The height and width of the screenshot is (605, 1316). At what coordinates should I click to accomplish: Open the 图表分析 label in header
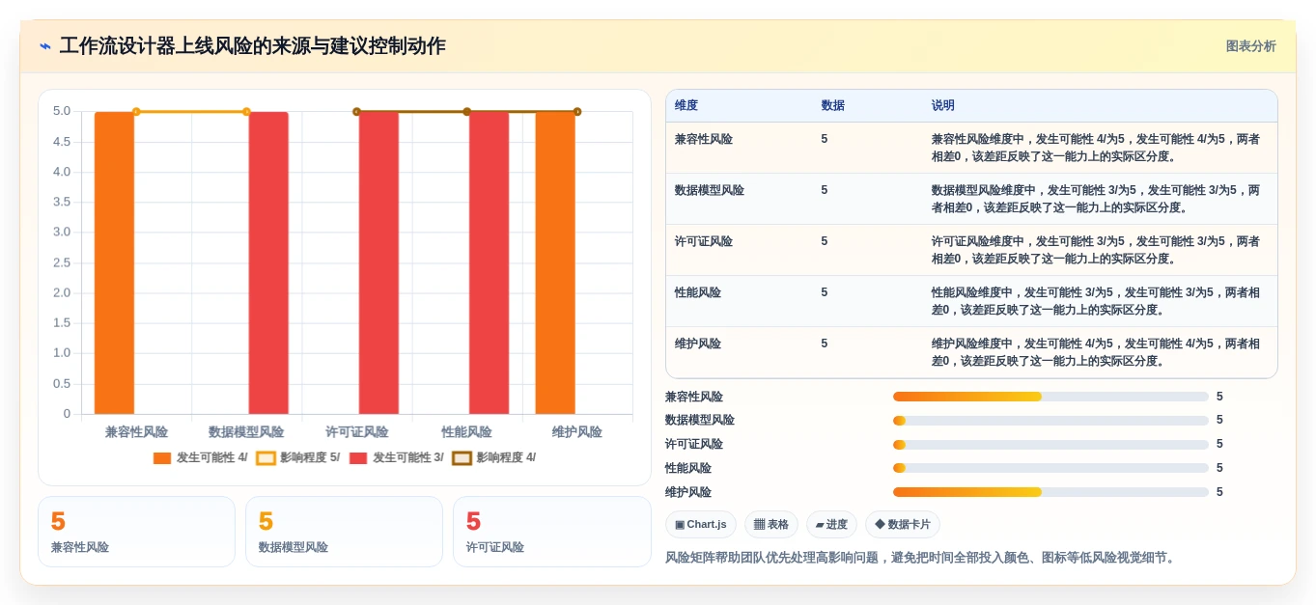(x=1250, y=46)
